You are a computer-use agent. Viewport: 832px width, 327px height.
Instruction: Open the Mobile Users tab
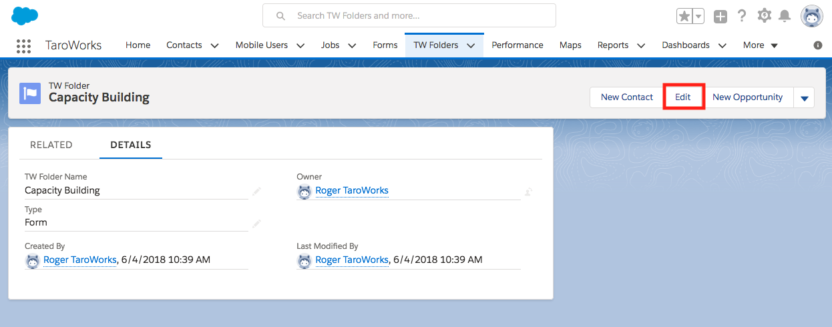(x=262, y=45)
